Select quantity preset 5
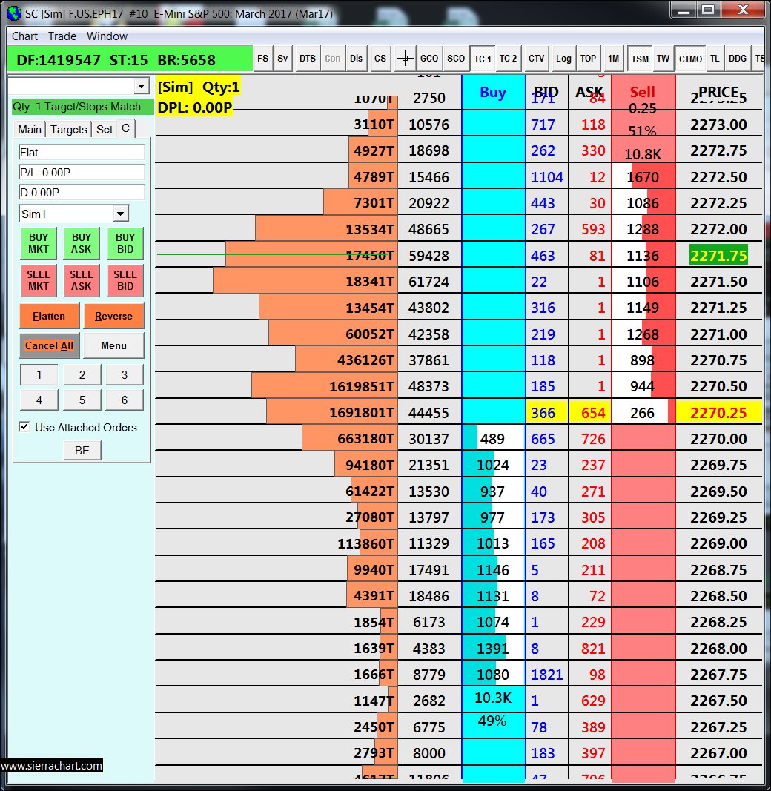 coord(82,400)
